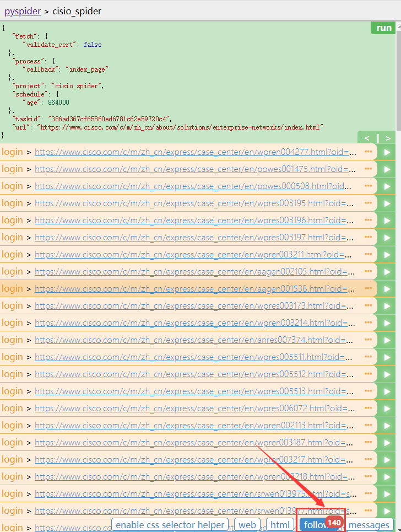Run the wpres003197 follow task
This screenshot has width=401, height=532.
[387, 238]
